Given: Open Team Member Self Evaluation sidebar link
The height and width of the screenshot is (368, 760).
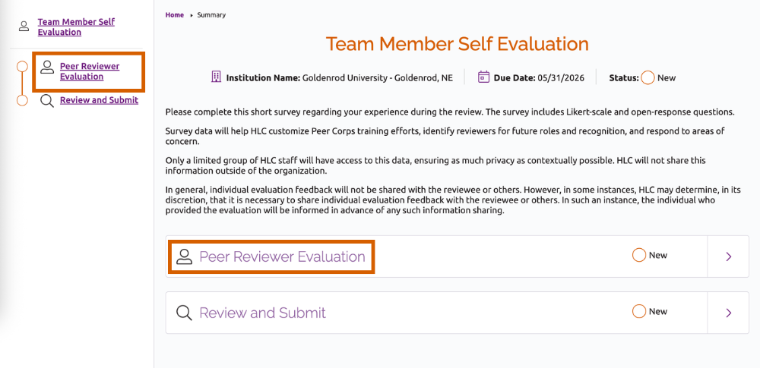Looking at the screenshot, I should pyautogui.click(x=76, y=27).
